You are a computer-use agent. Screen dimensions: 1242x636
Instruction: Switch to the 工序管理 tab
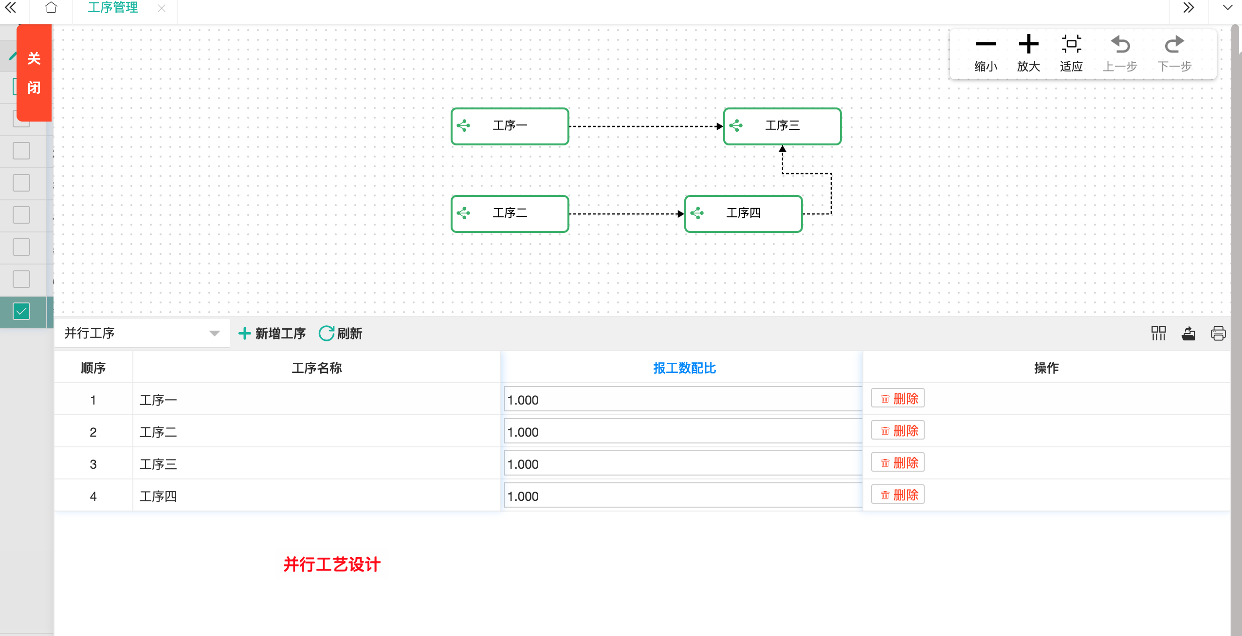coord(113,8)
